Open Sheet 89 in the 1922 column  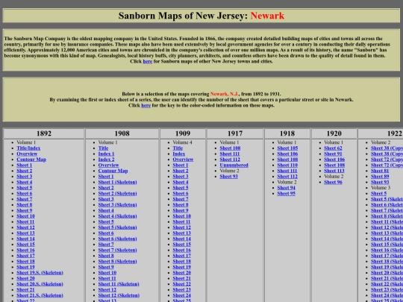click(x=380, y=177)
